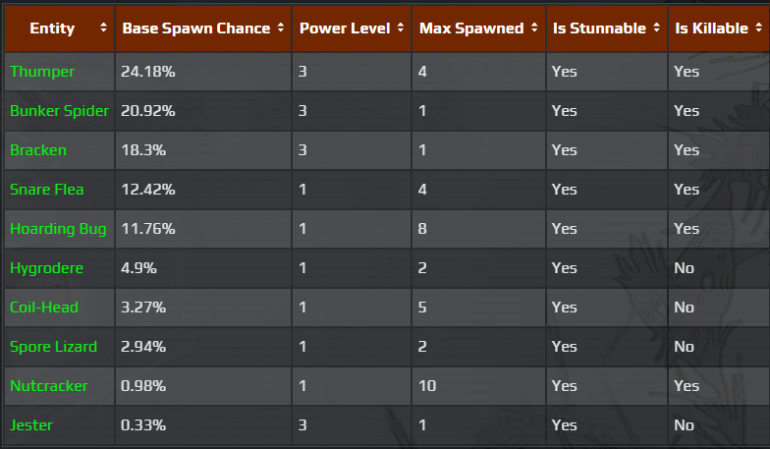
Task: Click sort icon beside Is Killable
Action: (758, 28)
